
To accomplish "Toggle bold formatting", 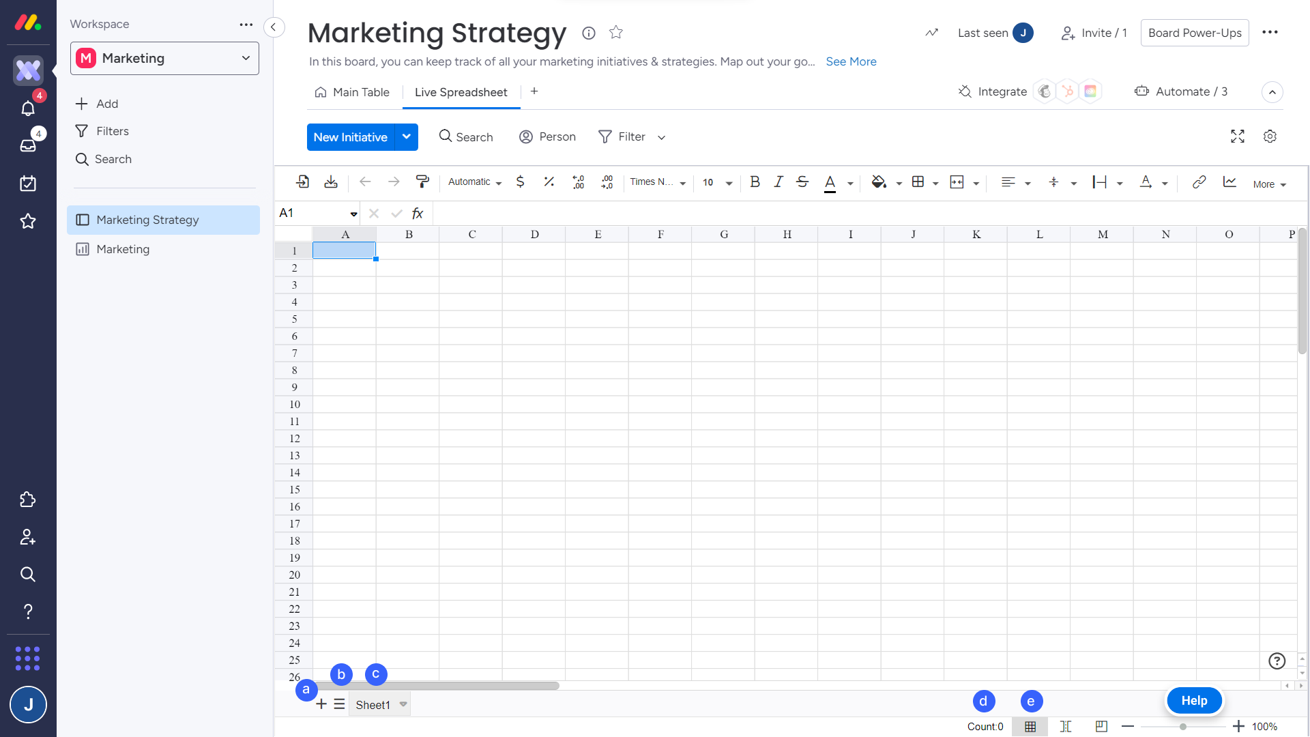I will pos(755,182).
